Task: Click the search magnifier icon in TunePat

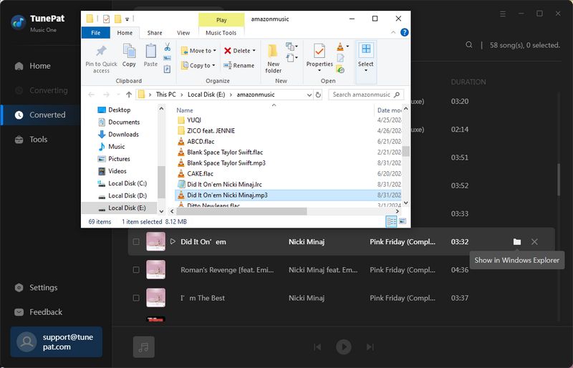Action: (x=469, y=45)
